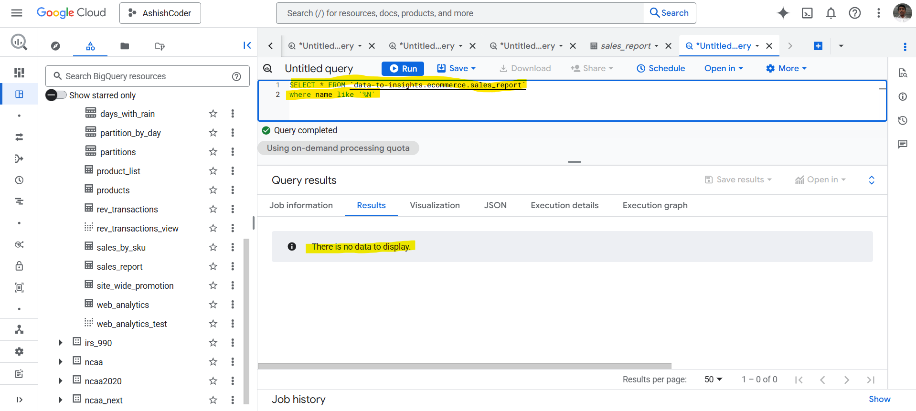Click into the SQL query editor

(x=572, y=101)
